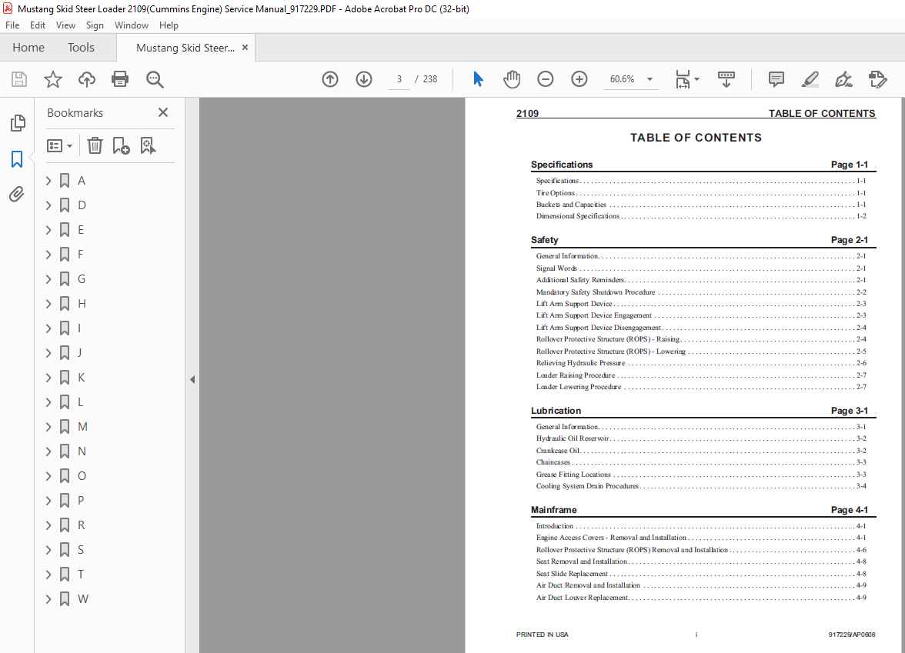Open the Page Thumbnails panel icon
Screen dimensions: 905x653
coord(17,122)
